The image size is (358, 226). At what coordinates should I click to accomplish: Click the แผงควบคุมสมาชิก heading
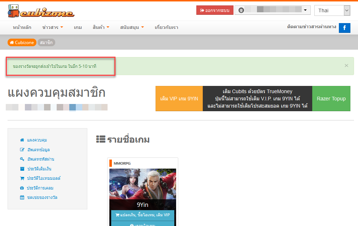point(56,93)
